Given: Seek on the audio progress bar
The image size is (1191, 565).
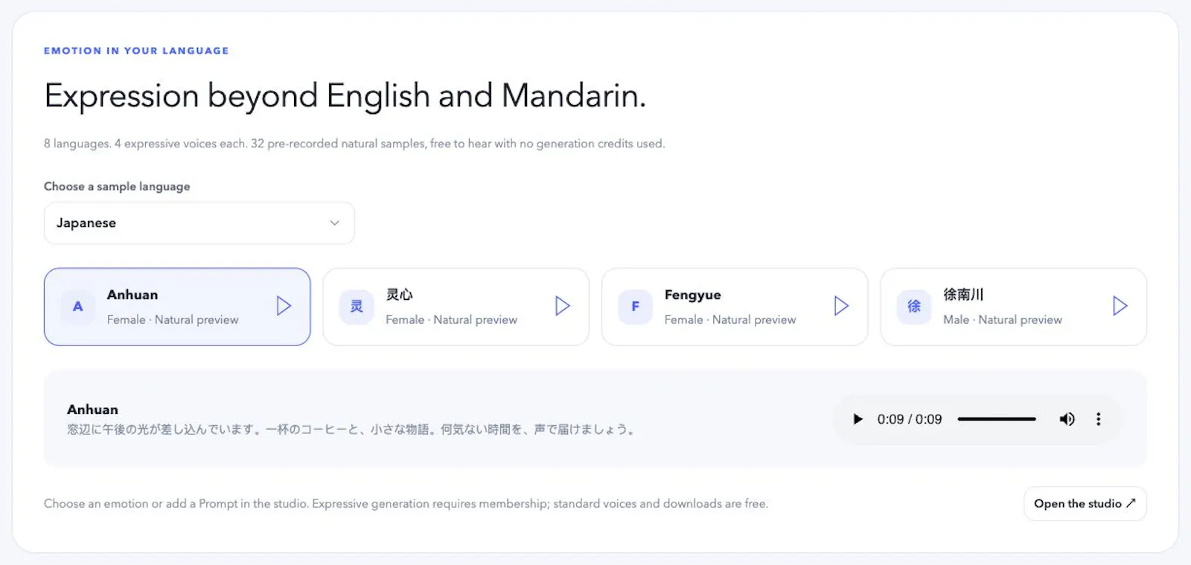Looking at the screenshot, I should [997, 419].
